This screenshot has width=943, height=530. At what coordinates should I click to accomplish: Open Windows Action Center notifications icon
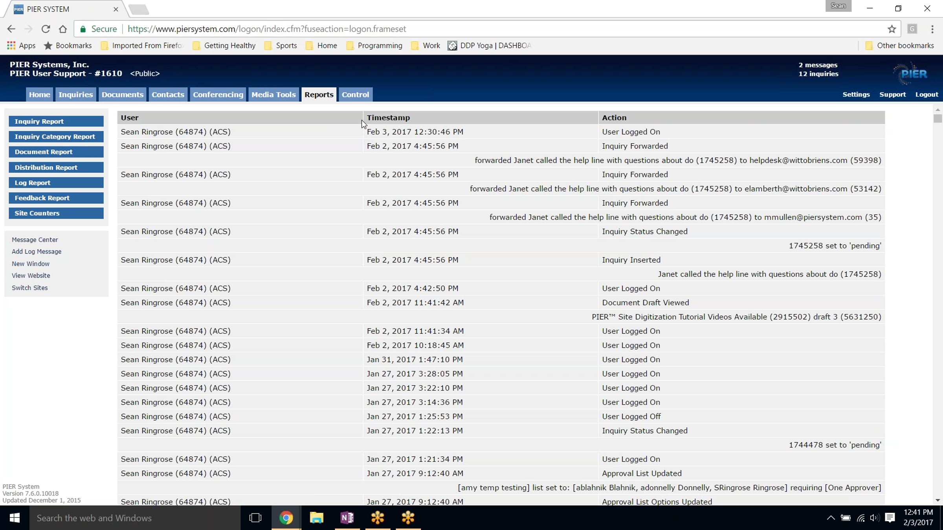pyautogui.click(x=890, y=518)
